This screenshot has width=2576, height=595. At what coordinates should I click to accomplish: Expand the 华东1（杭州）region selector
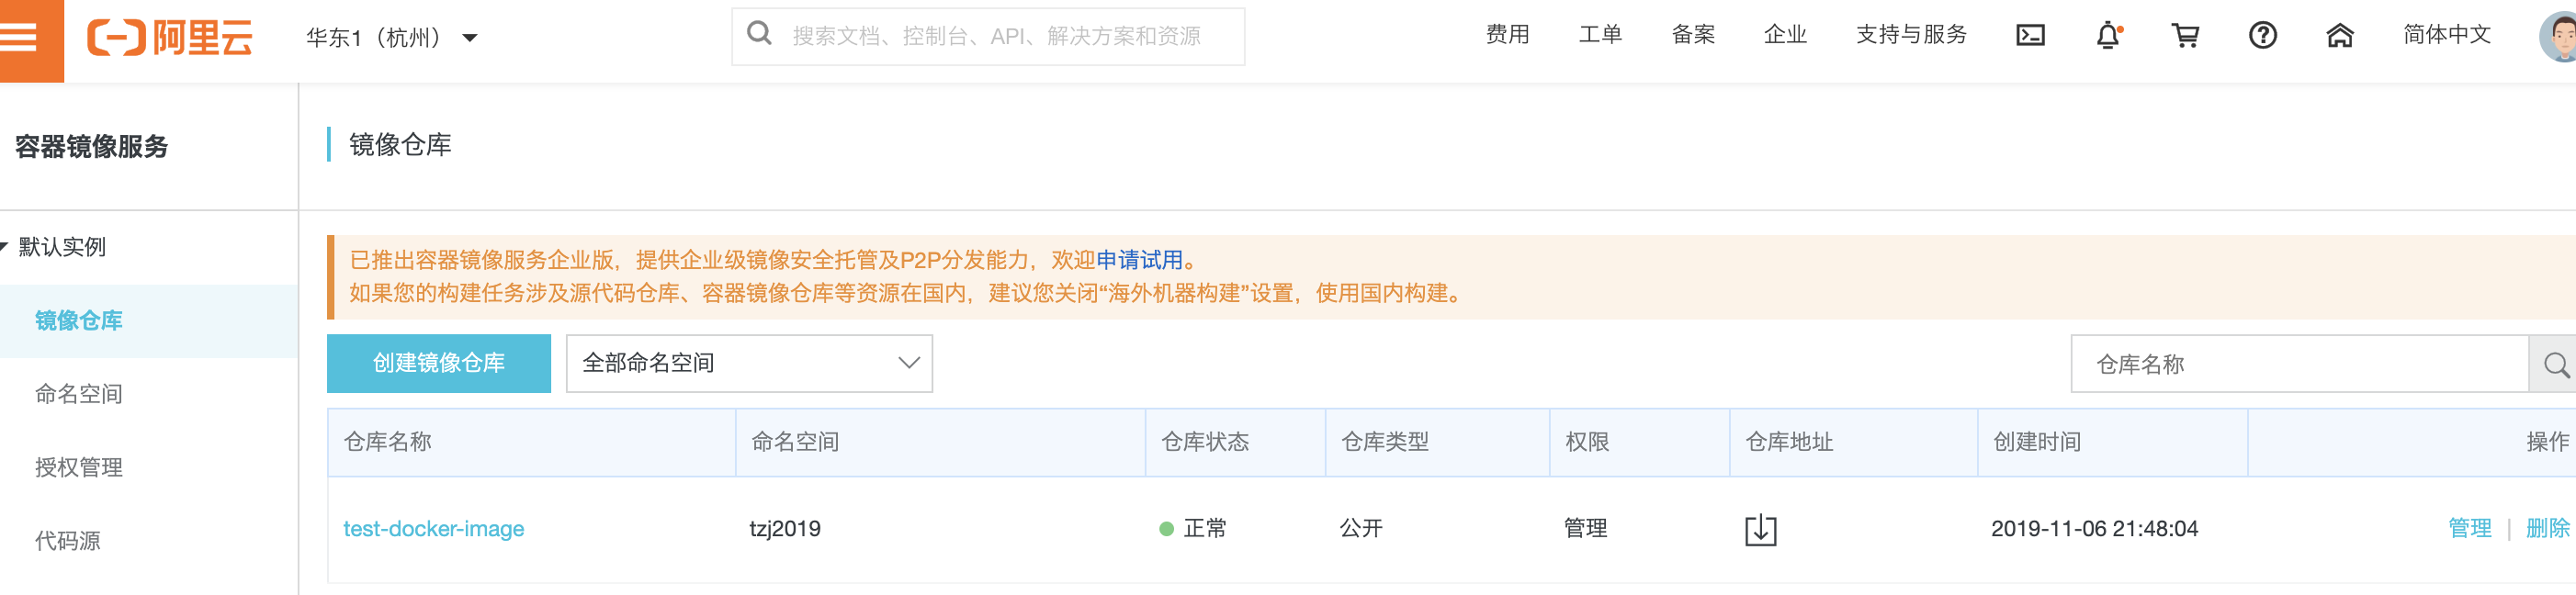tap(392, 38)
